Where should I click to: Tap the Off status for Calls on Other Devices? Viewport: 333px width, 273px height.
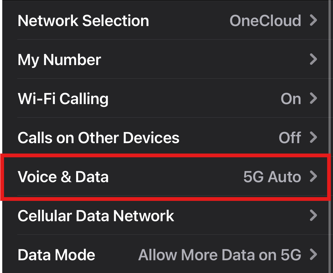click(x=290, y=138)
